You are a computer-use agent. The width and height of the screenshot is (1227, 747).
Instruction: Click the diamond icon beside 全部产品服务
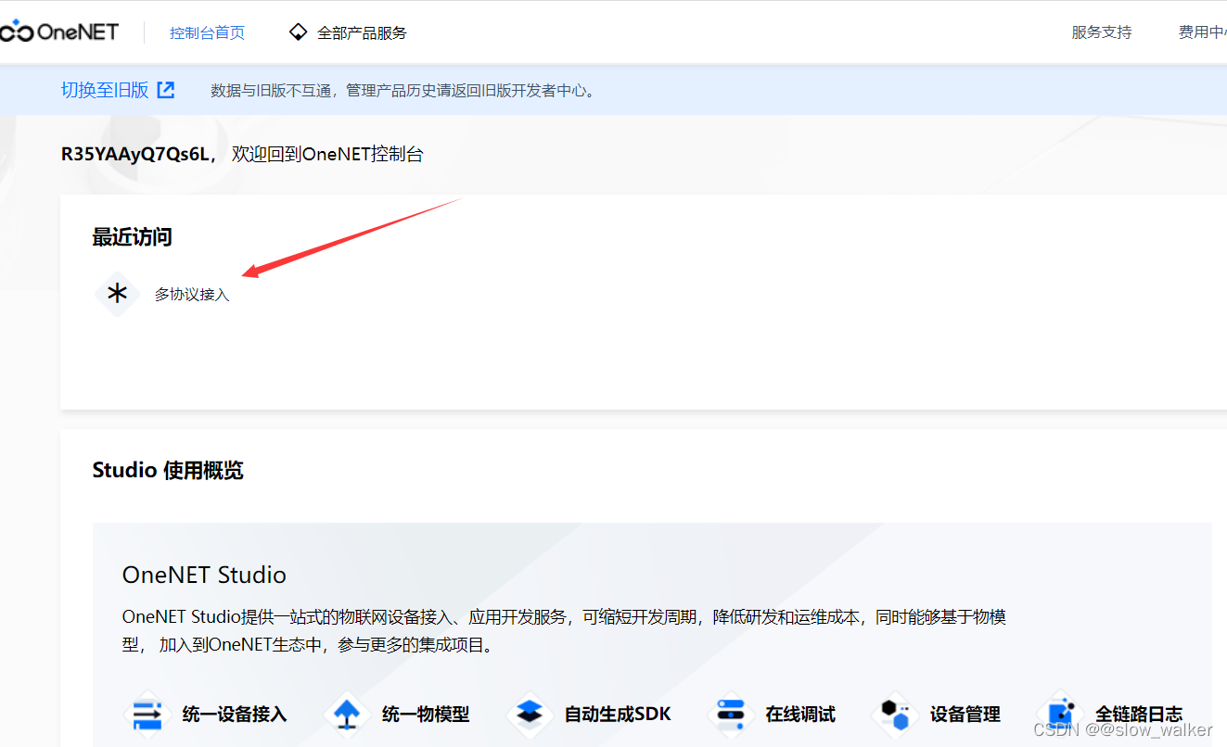297,31
